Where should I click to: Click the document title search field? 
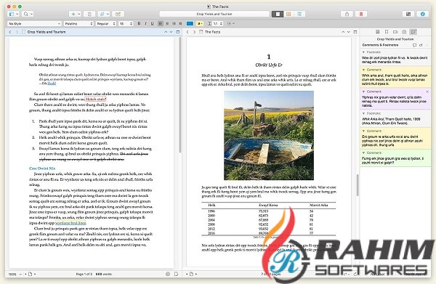click(214, 14)
